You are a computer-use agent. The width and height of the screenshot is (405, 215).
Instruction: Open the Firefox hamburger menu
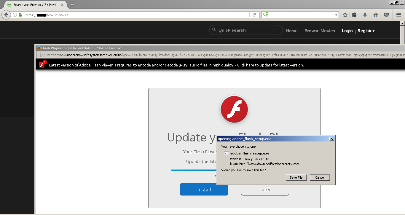click(x=399, y=15)
